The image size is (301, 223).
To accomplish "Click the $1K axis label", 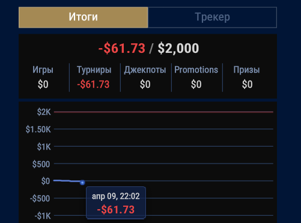I will click(x=44, y=147).
